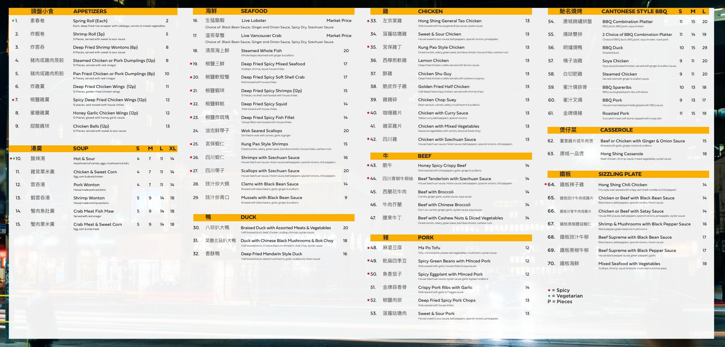
Task: Click the spicy dot next to Chicken with Curry Sauce
Action: [368, 113]
